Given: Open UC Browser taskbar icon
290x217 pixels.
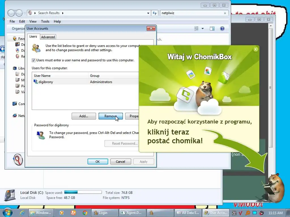Looking at the screenshot, I should click(x=73, y=213).
